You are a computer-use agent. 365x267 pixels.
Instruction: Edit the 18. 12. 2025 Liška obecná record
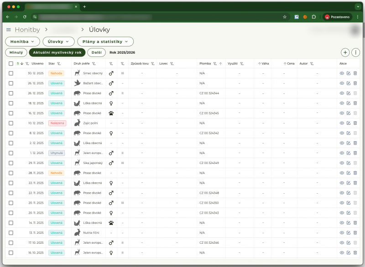[349, 103]
